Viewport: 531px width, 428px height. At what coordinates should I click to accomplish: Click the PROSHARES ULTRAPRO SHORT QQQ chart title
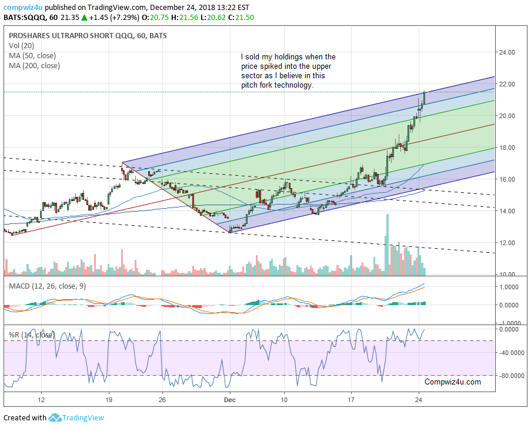pyautogui.click(x=87, y=35)
